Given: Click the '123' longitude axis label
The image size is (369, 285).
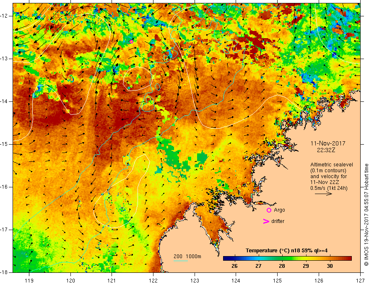Looking at the screenshot, I should pos(195,280).
